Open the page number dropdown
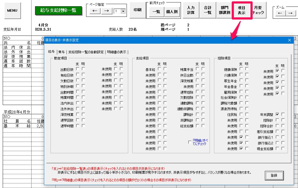 (x=123, y=11)
